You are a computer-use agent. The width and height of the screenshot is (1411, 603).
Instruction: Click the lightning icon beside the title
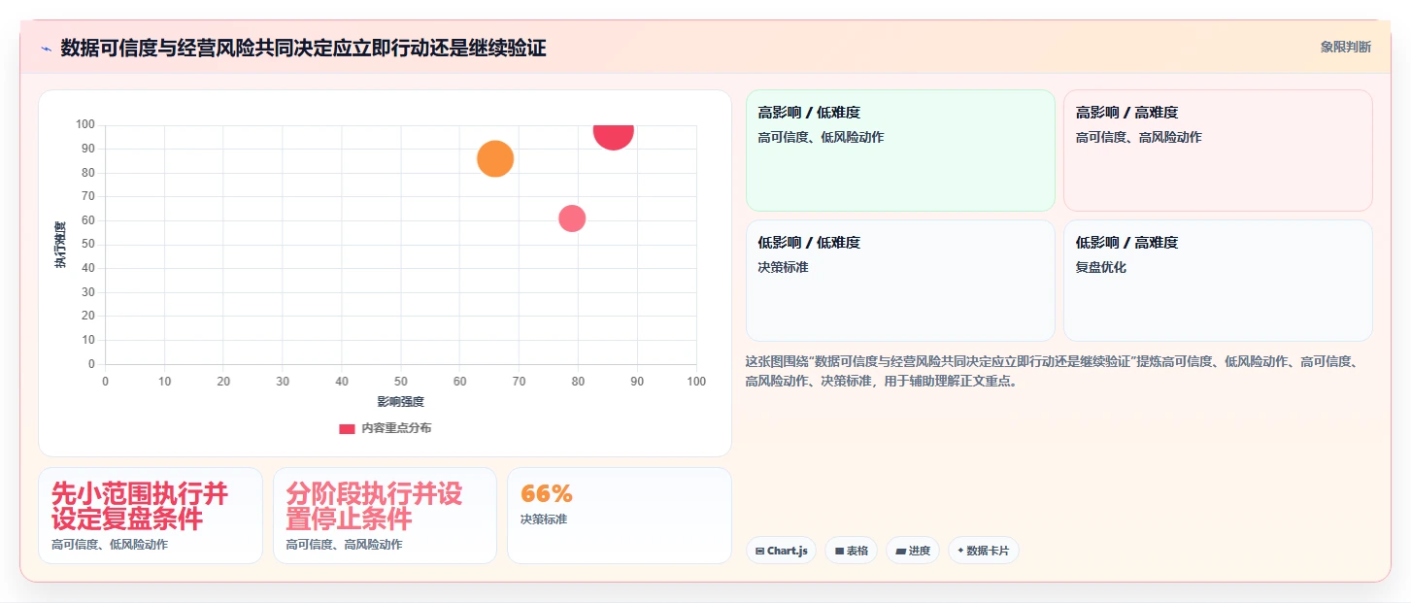46,48
